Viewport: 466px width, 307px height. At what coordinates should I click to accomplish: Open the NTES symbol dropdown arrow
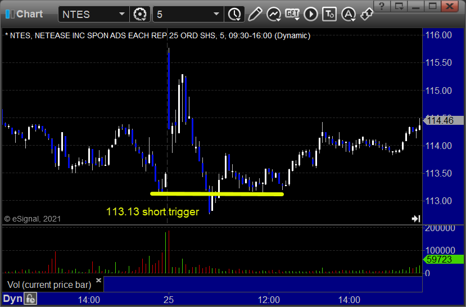coord(121,14)
